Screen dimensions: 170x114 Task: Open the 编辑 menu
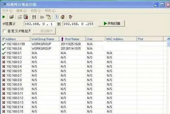(22, 11)
